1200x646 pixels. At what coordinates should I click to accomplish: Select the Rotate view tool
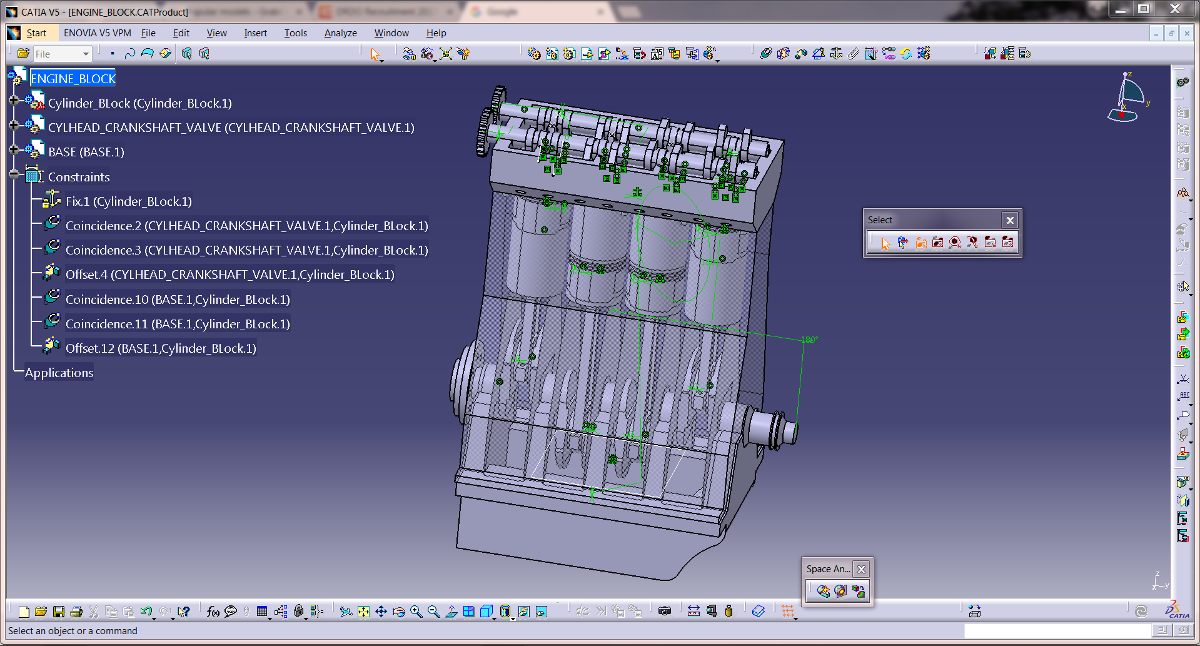[398, 612]
